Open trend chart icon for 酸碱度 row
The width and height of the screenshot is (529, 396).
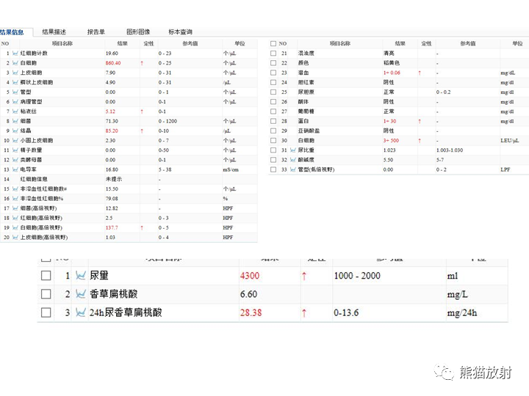click(x=293, y=160)
